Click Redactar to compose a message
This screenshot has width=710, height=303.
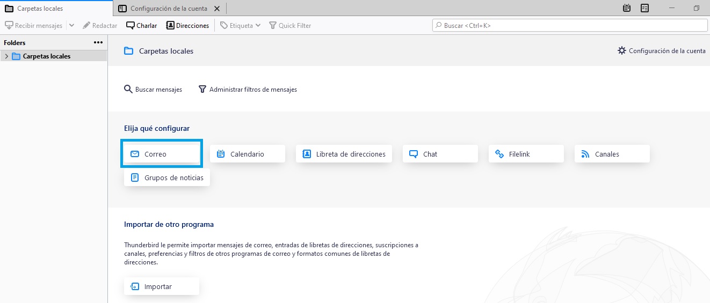pyautogui.click(x=100, y=25)
